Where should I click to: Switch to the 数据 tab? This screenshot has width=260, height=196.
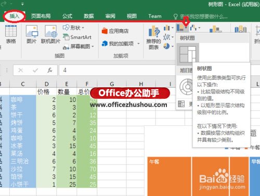tap(89, 16)
